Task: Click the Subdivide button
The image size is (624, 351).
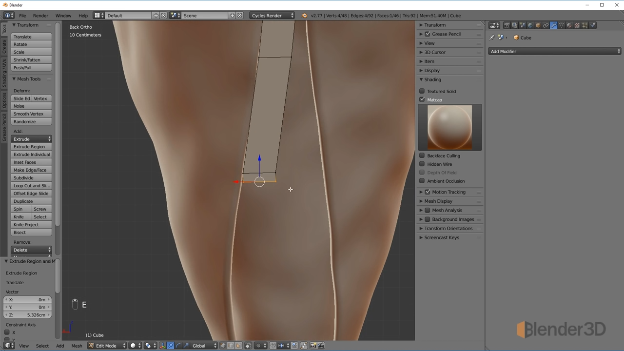Action: tap(32, 178)
